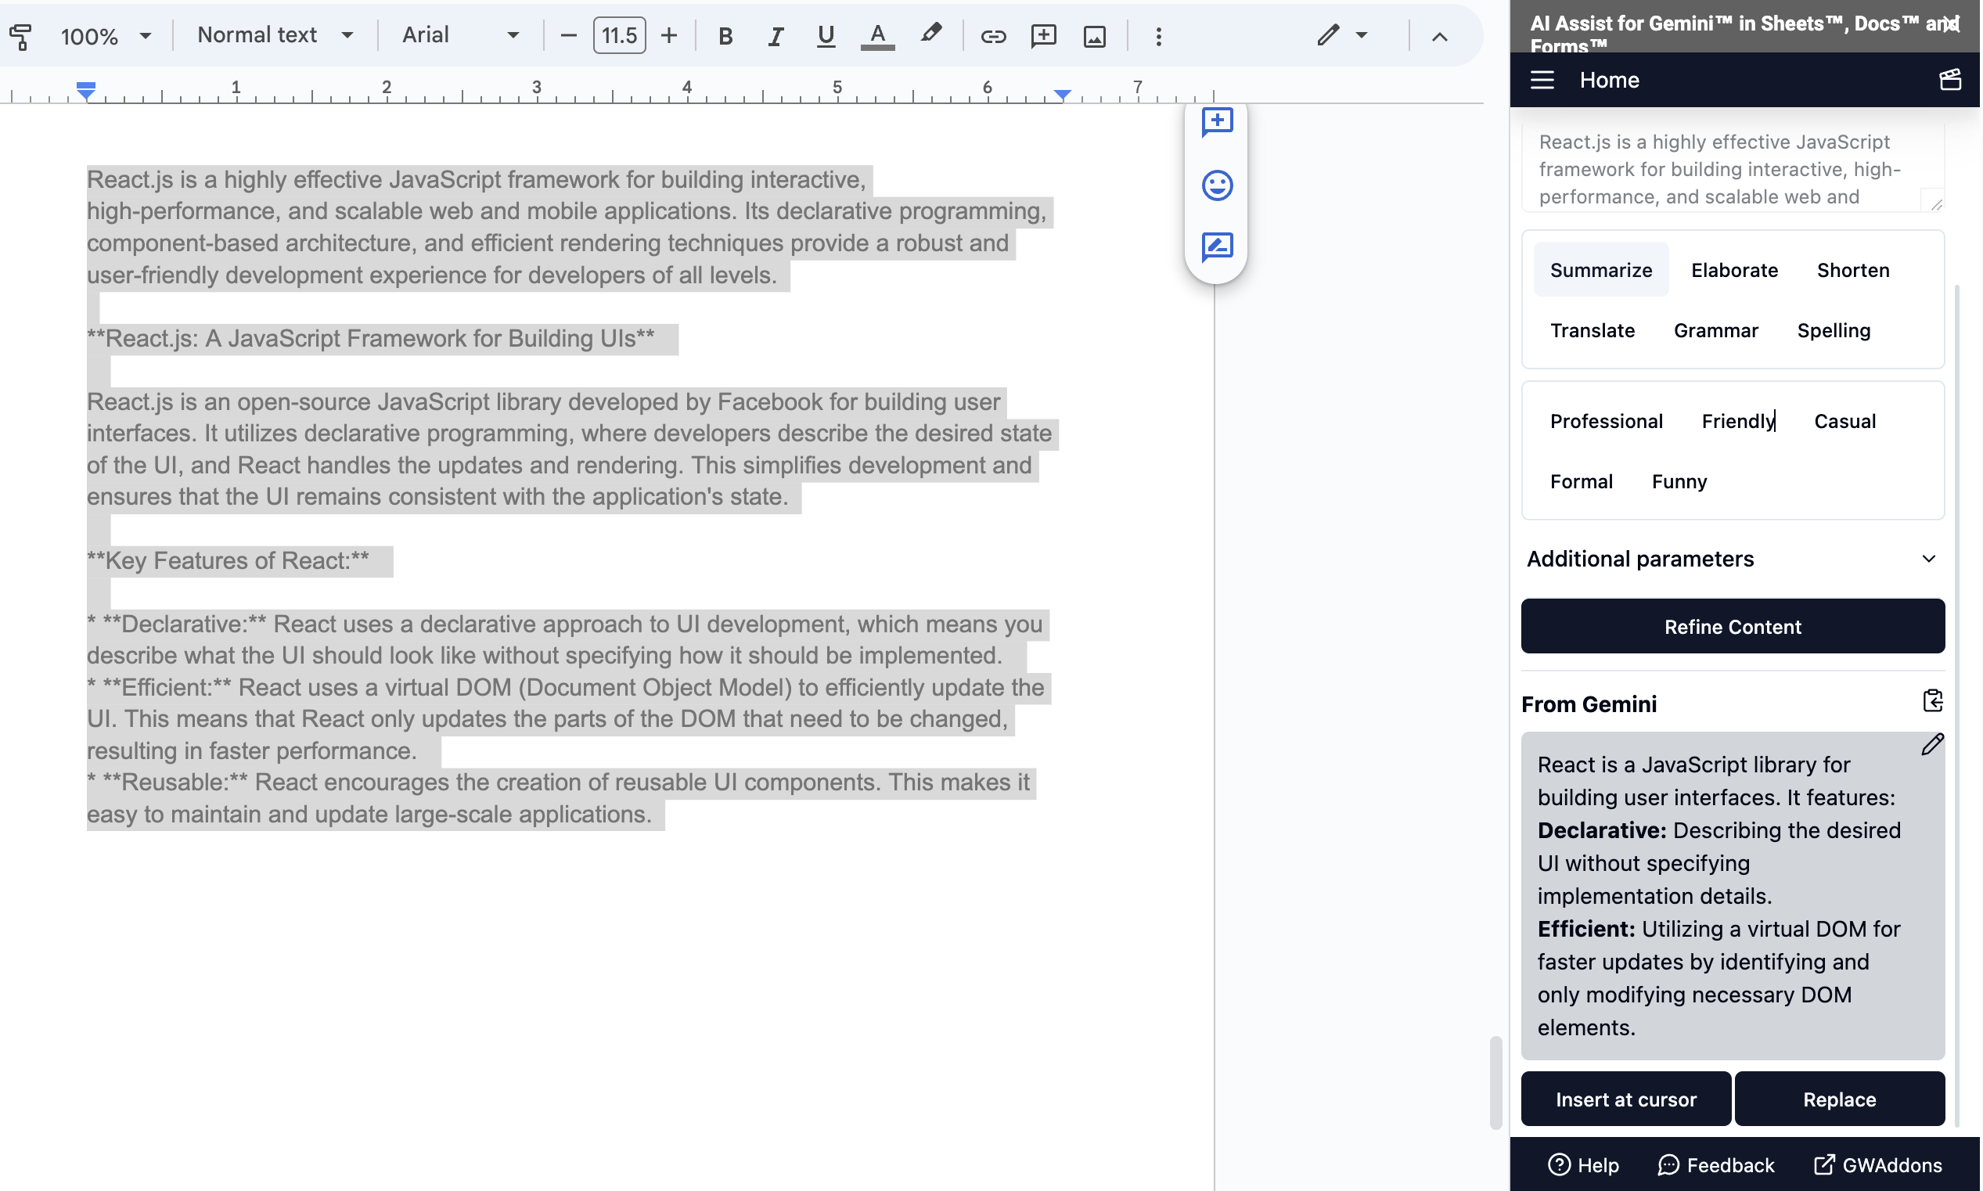1983x1191 pixels.
Task: Choose the Casual tone
Action: (x=1844, y=421)
